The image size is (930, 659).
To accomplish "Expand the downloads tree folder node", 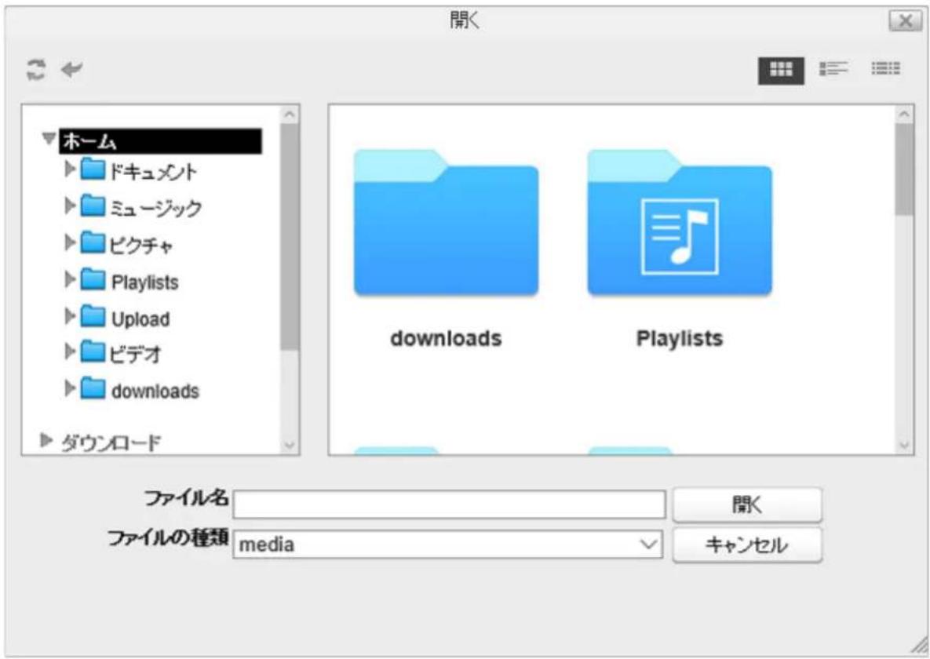I will tap(69, 388).
